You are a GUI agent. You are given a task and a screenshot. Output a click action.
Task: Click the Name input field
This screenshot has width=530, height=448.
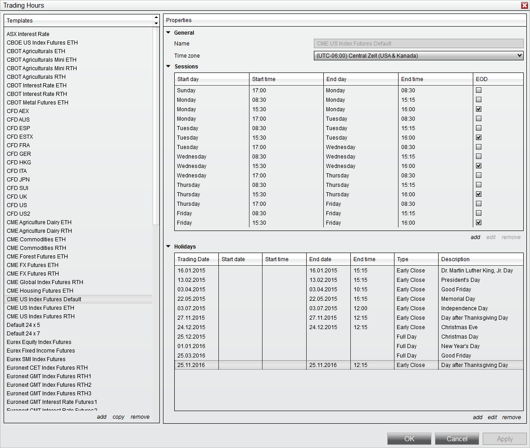tap(418, 44)
